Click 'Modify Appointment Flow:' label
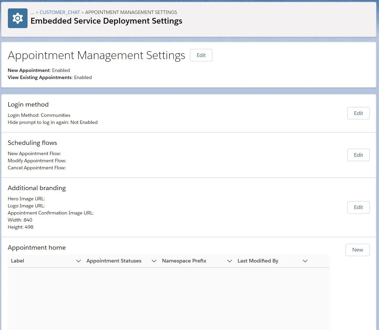The image size is (379, 330). (x=37, y=161)
